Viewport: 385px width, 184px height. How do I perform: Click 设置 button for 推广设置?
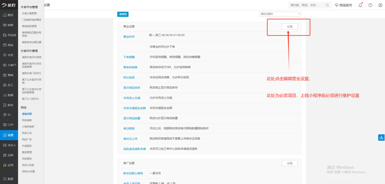(x=290, y=163)
